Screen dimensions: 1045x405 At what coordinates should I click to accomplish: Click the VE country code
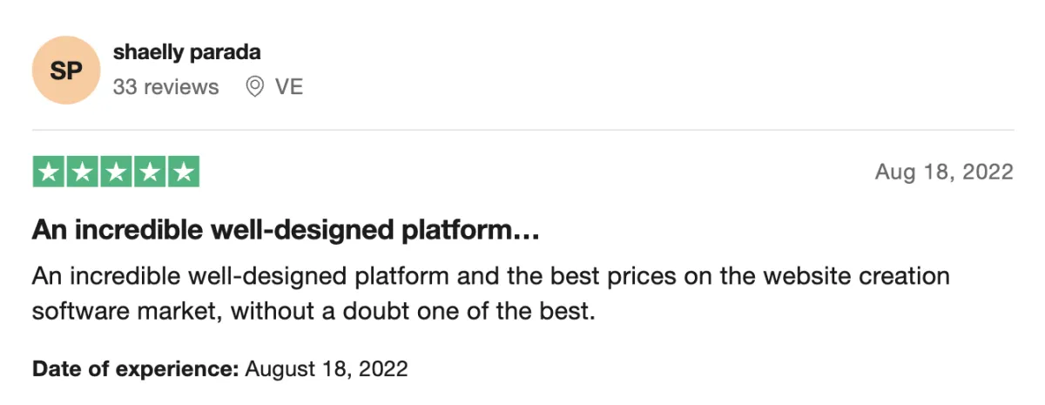[289, 87]
